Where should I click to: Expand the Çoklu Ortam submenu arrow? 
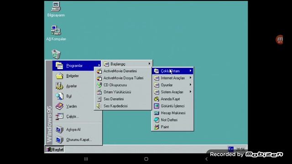(x=190, y=71)
